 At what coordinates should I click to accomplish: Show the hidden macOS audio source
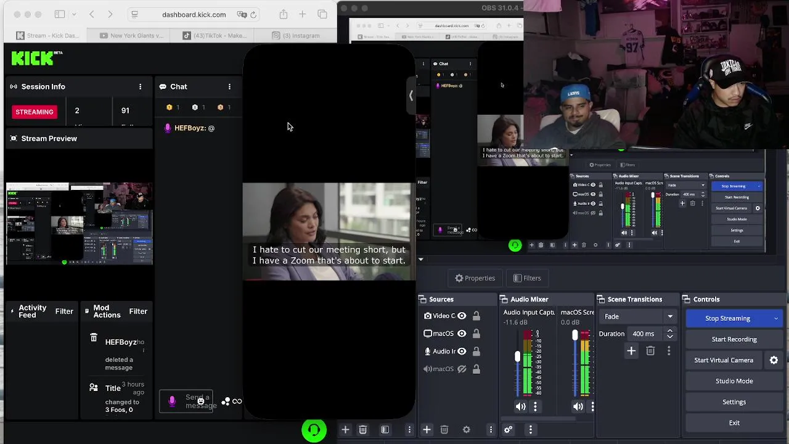tap(462, 369)
